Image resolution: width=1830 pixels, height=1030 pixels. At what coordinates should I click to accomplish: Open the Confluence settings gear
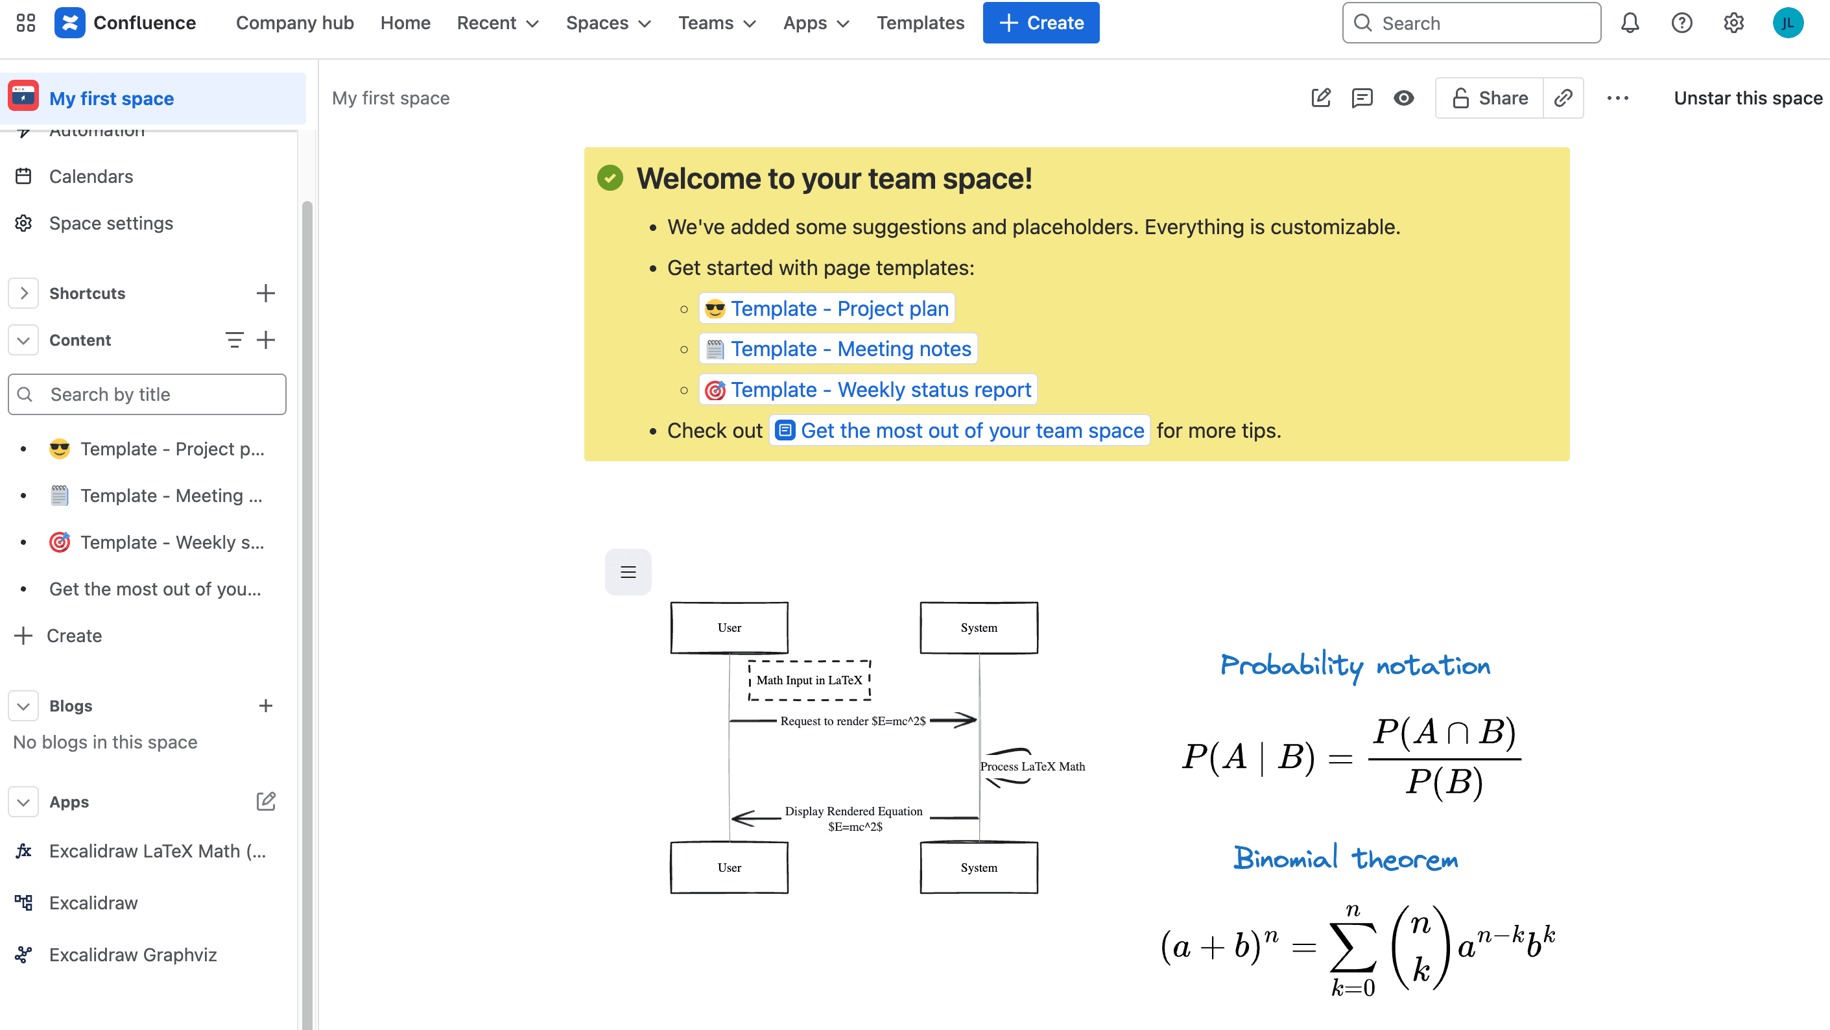[x=1733, y=23]
